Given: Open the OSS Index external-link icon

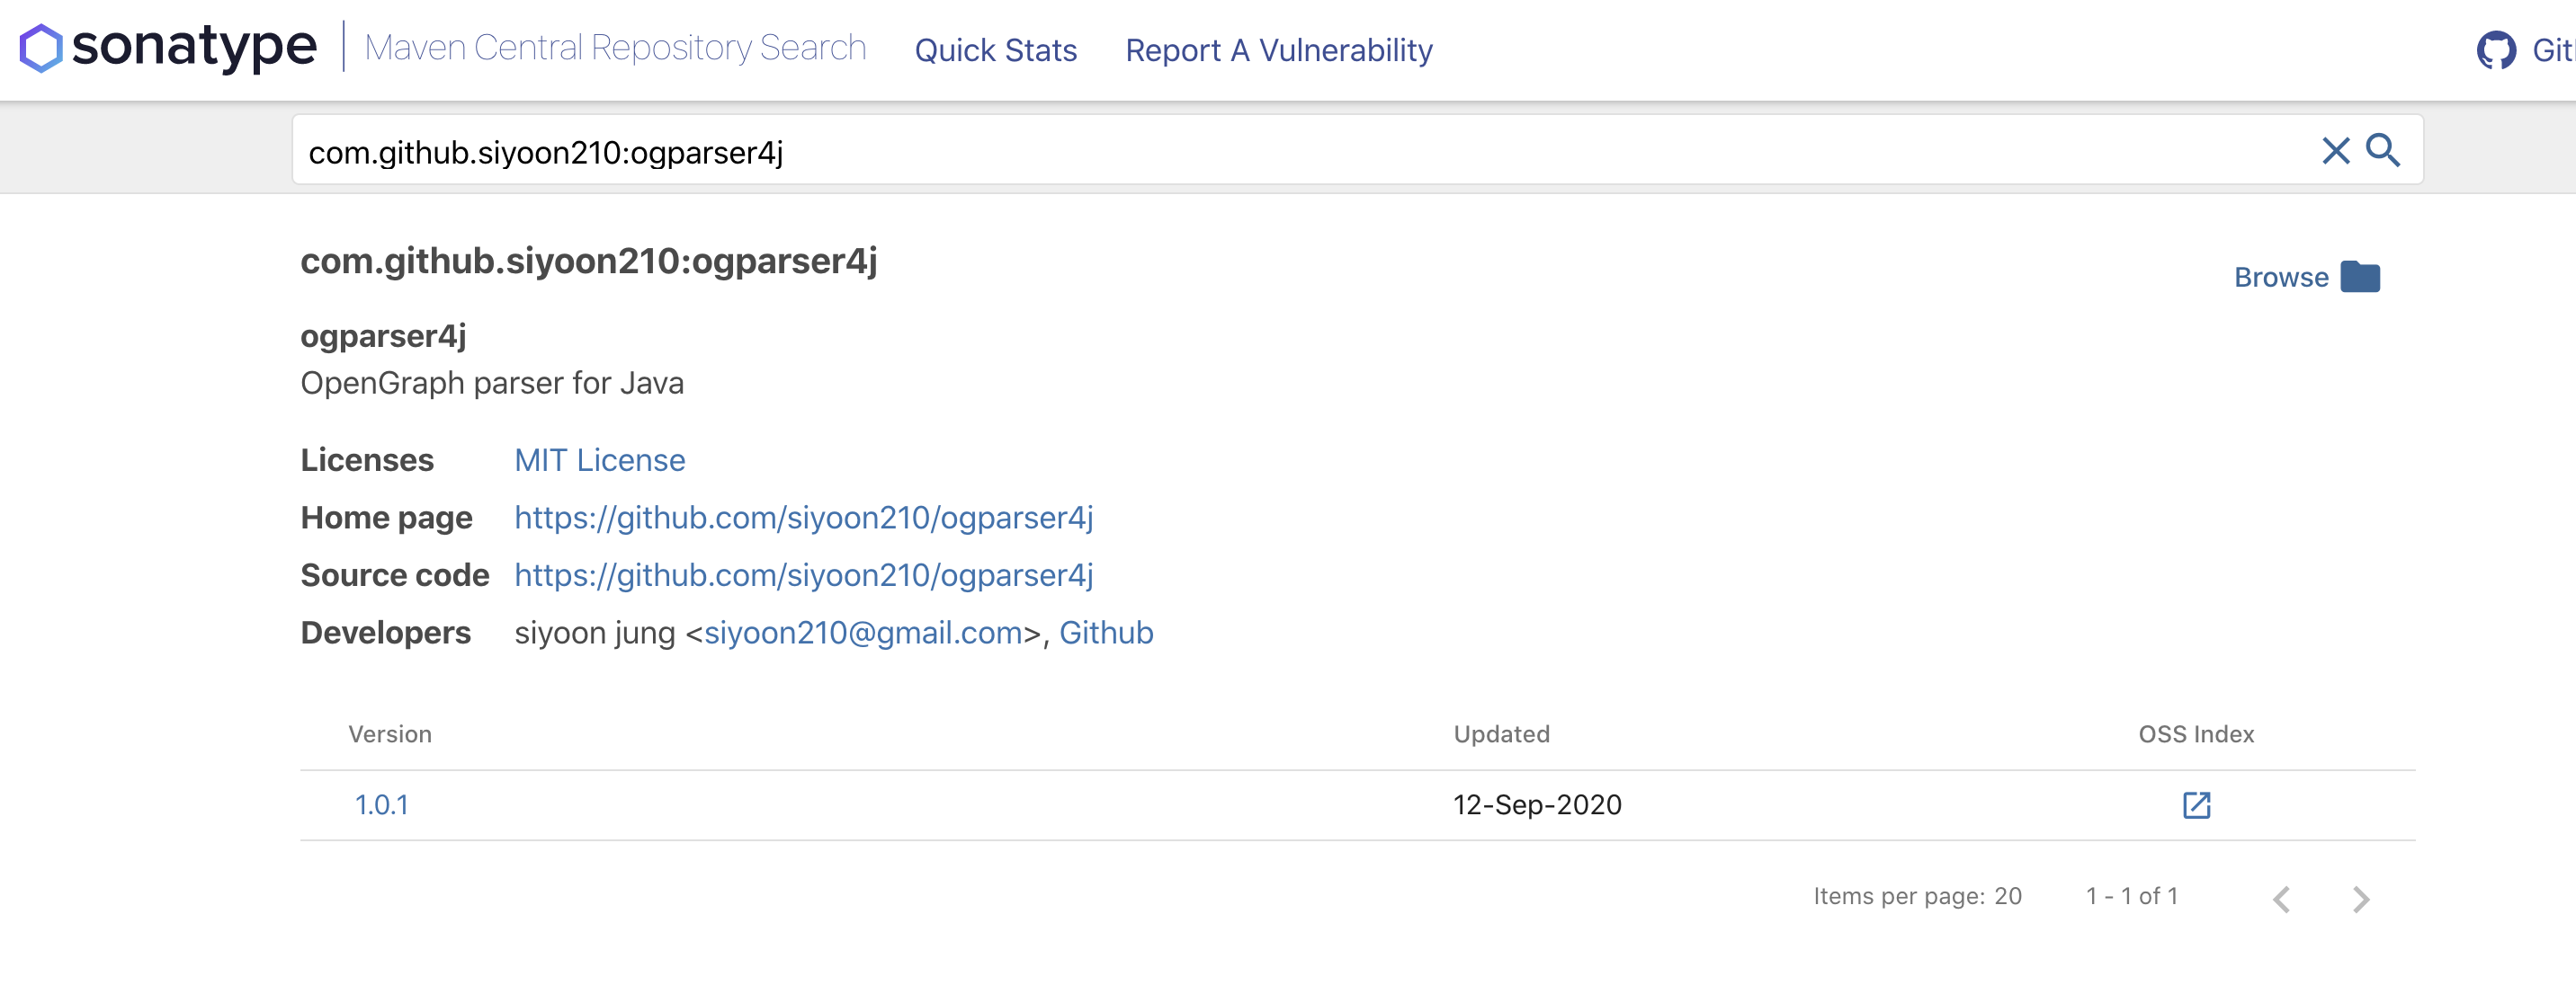Looking at the screenshot, I should (x=2196, y=805).
